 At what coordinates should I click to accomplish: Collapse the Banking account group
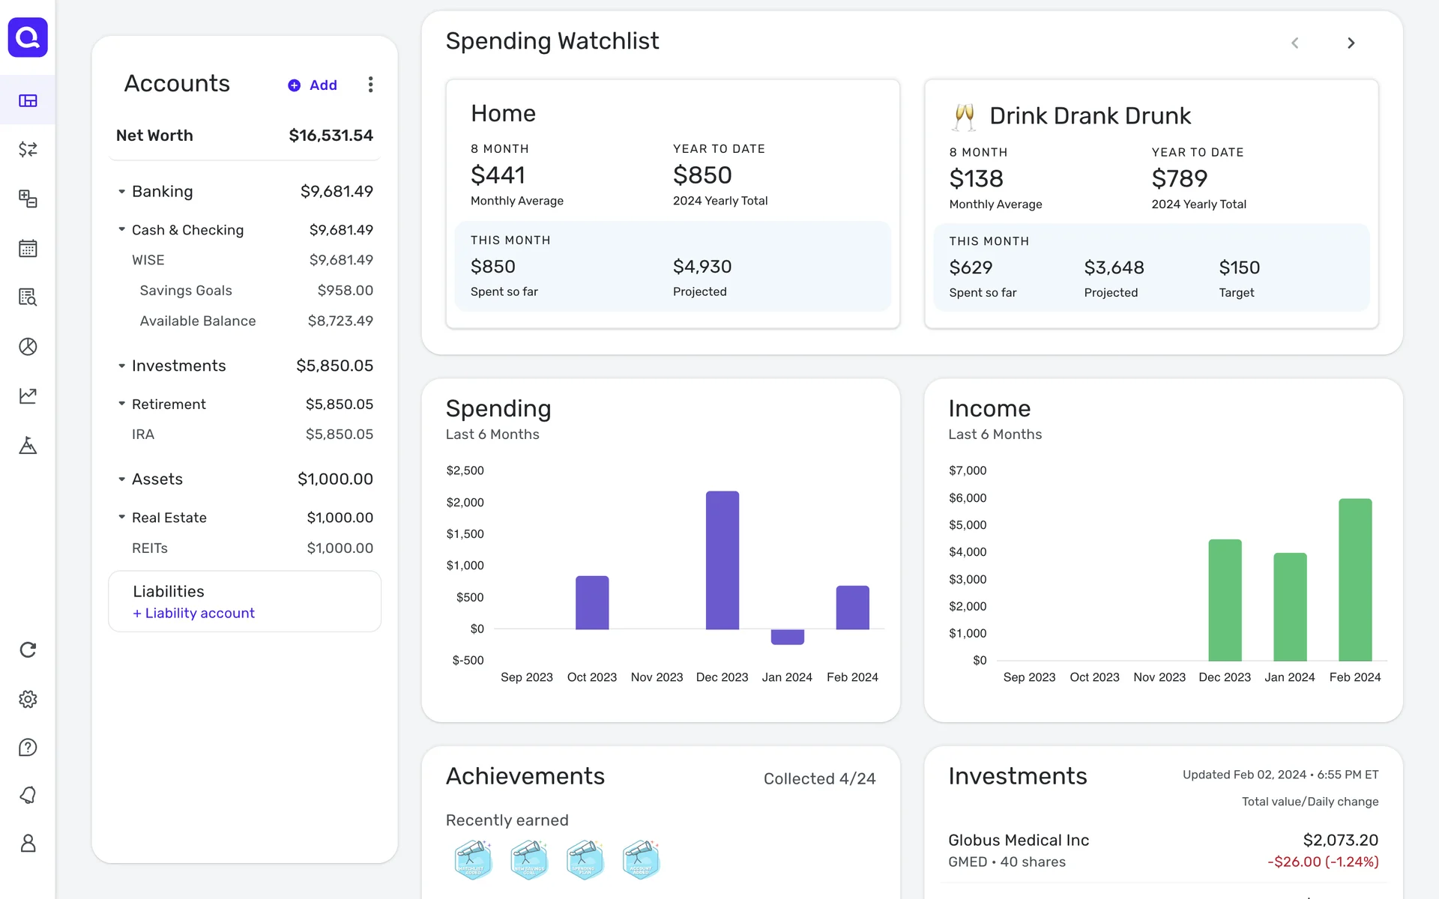tap(121, 192)
